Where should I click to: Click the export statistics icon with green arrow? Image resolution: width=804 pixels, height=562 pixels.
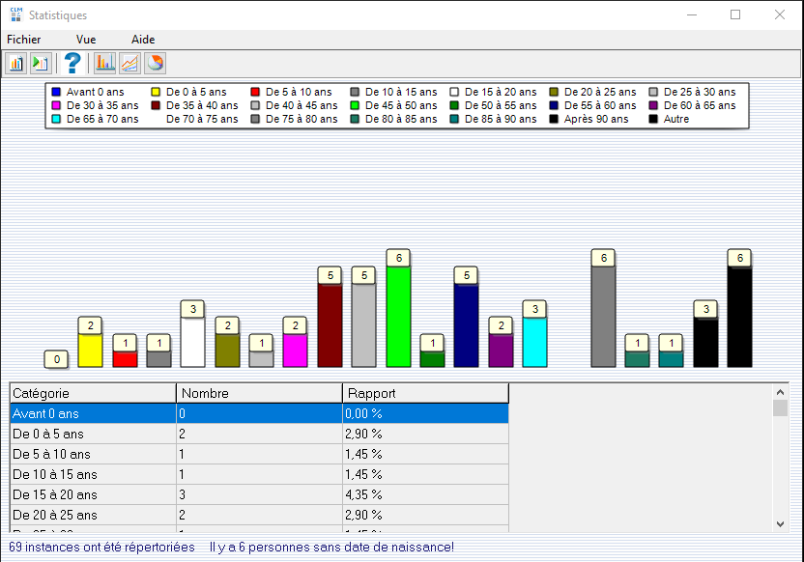point(40,64)
